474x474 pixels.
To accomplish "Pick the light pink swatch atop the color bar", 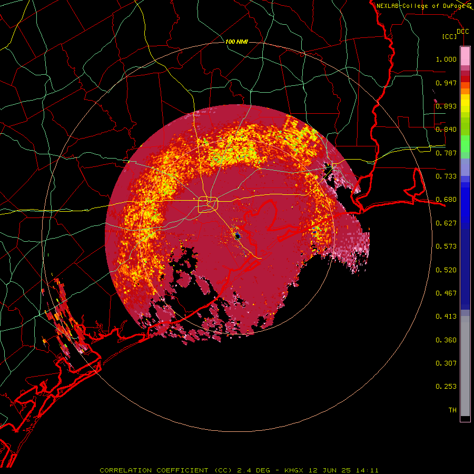I will click(465, 56).
